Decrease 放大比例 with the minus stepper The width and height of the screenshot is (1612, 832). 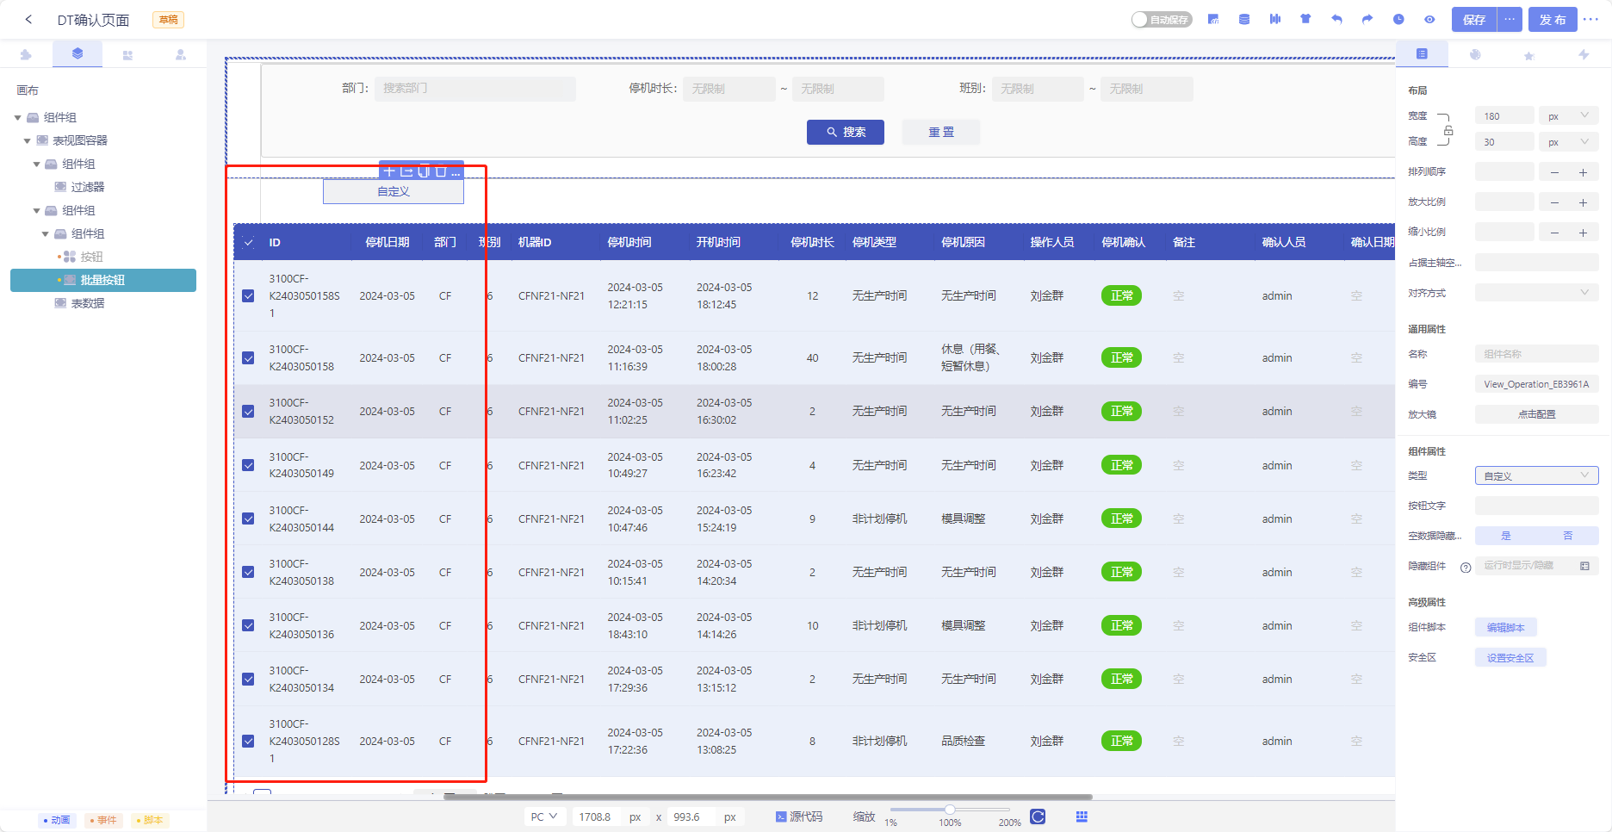pyautogui.click(x=1554, y=202)
